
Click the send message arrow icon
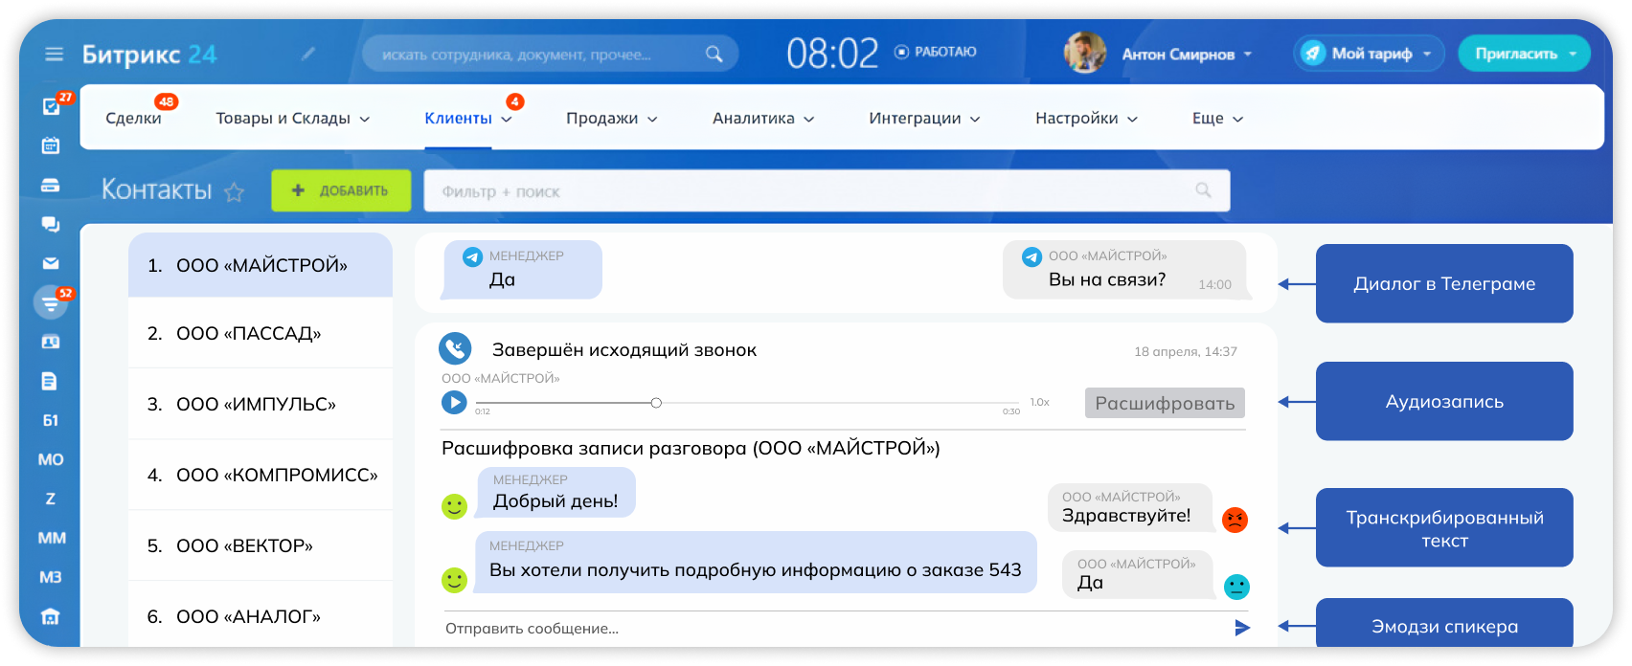(x=1242, y=628)
